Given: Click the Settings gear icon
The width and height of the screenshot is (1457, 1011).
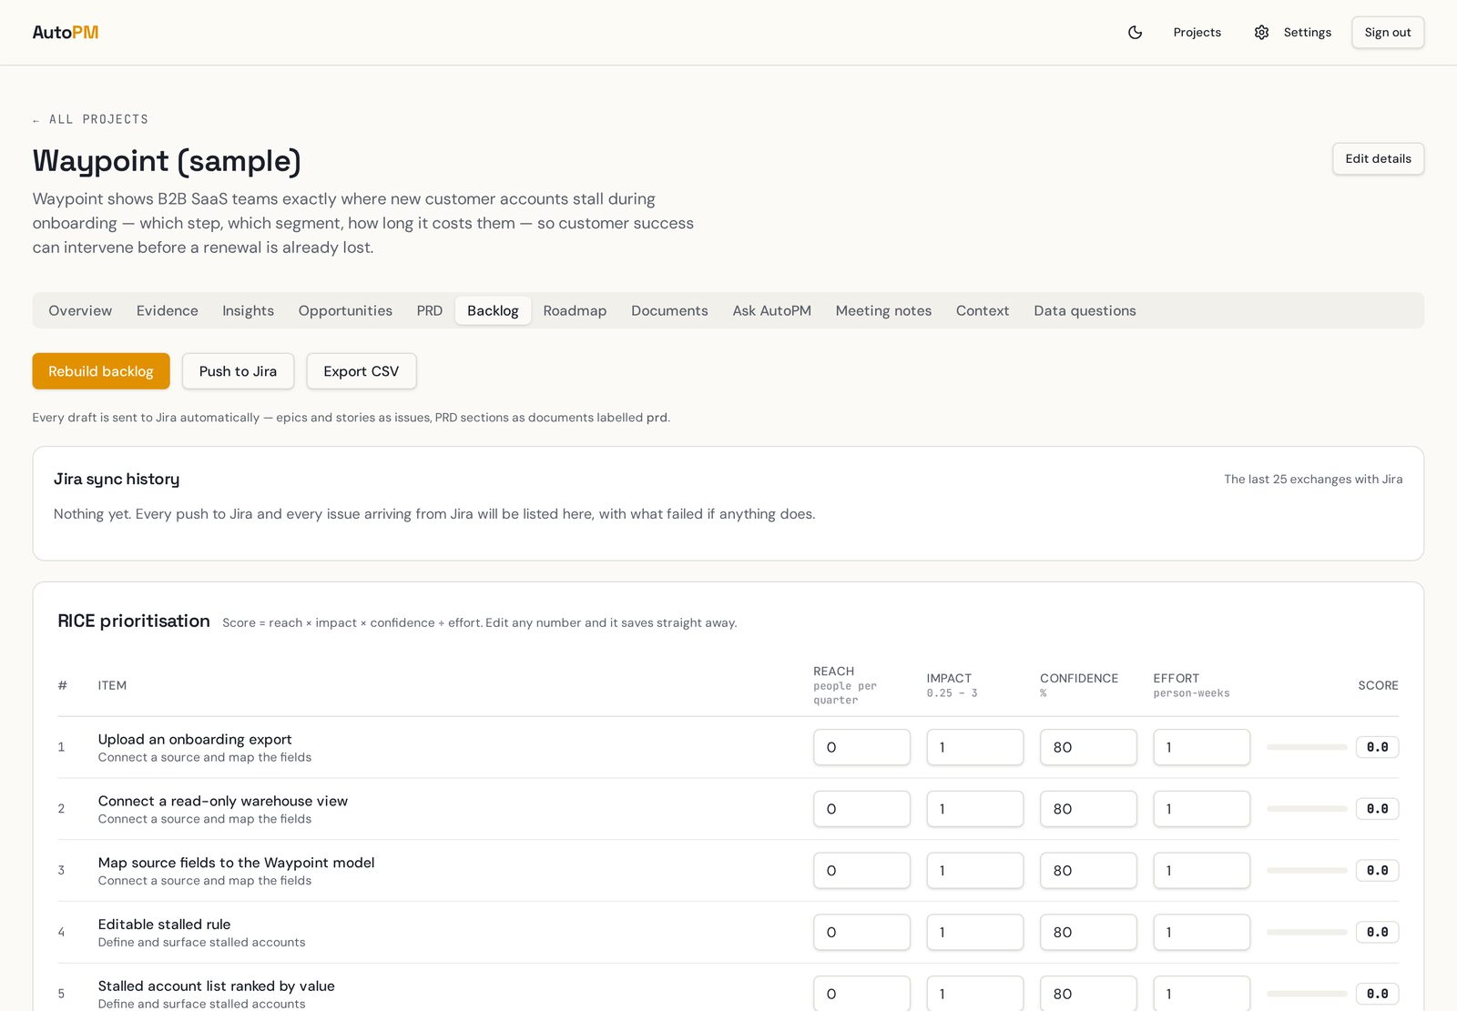Looking at the screenshot, I should coord(1261,33).
